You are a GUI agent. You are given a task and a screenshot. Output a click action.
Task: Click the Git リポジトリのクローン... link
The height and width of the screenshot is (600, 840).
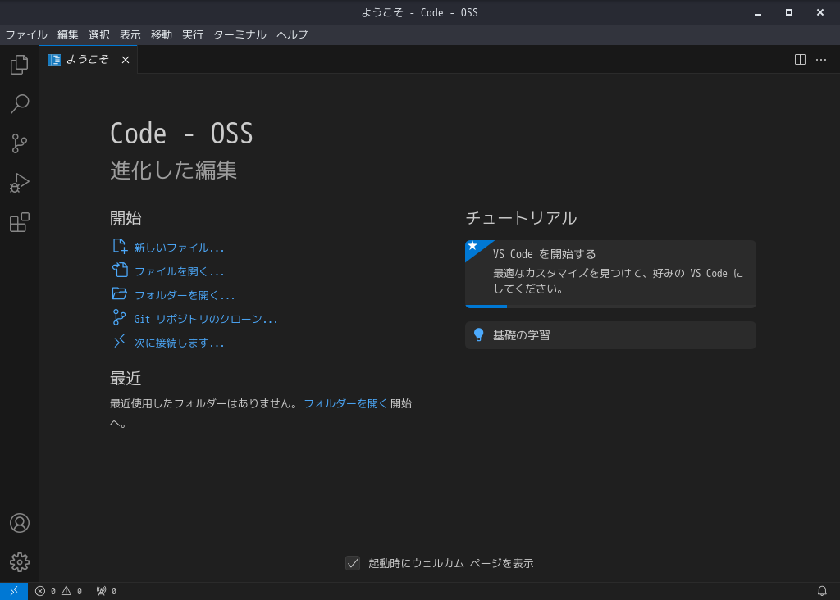click(206, 319)
